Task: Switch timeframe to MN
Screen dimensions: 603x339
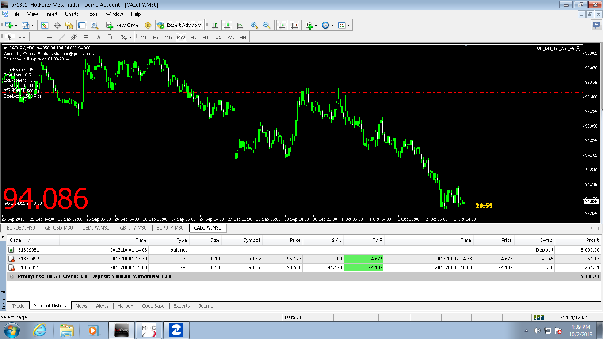Action: click(x=243, y=37)
